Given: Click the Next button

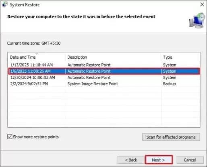Looking at the screenshot, I should tap(159, 160).
